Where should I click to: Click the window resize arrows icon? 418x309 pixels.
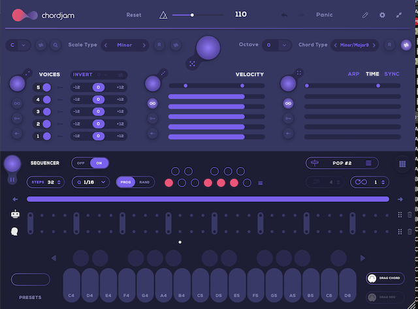[x=399, y=14]
